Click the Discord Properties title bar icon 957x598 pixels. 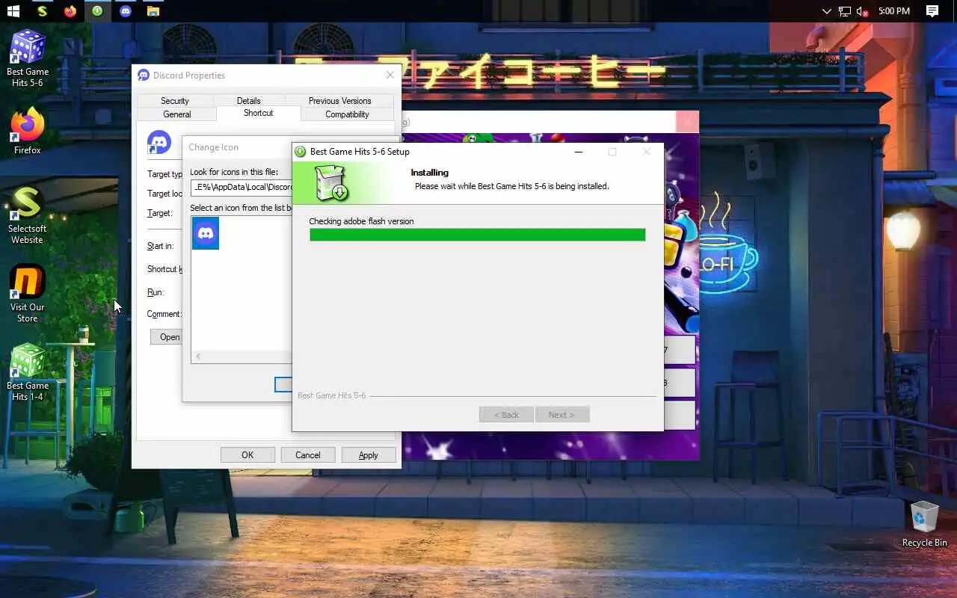[x=144, y=75]
